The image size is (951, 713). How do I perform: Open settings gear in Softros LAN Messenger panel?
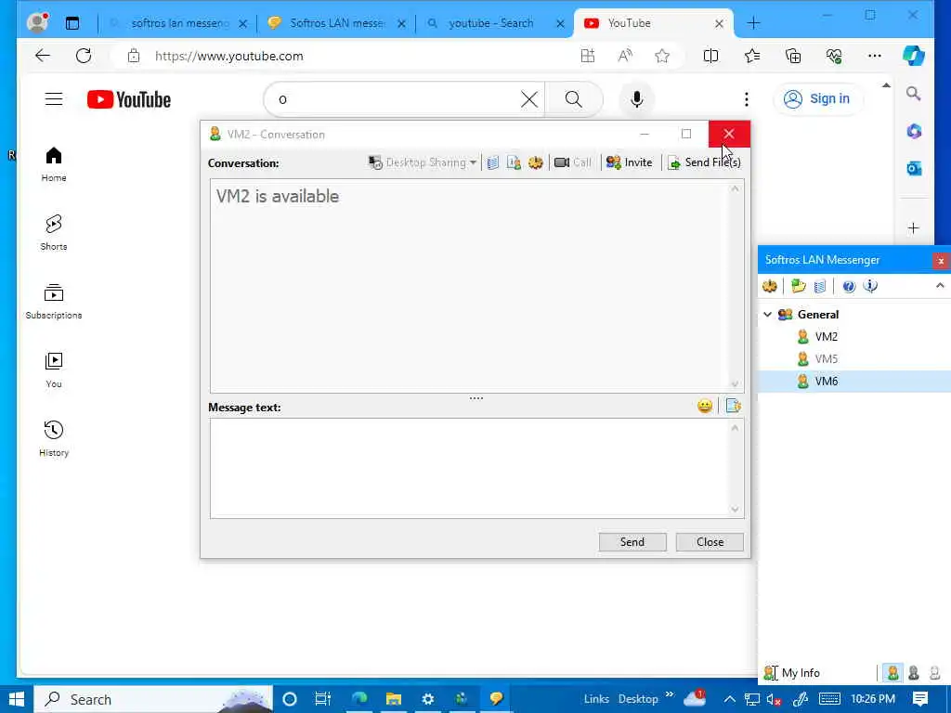pos(770,286)
